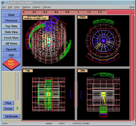Launch the OpenGL viewer

(11, 49)
